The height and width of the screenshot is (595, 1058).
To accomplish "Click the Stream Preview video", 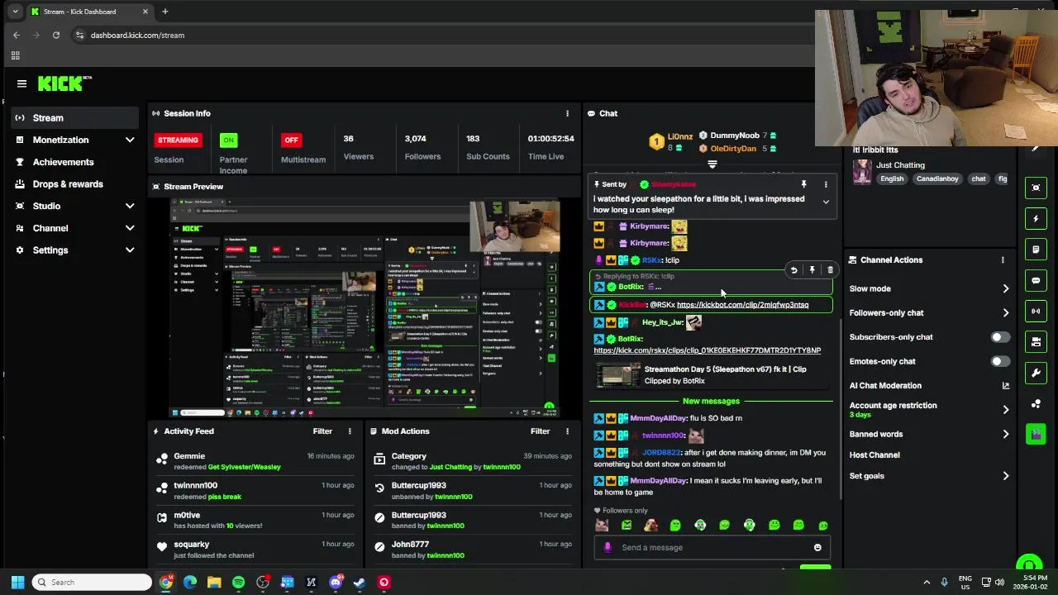I will pyautogui.click(x=365, y=307).
